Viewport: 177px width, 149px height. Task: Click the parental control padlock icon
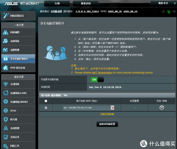pos(6,58)
